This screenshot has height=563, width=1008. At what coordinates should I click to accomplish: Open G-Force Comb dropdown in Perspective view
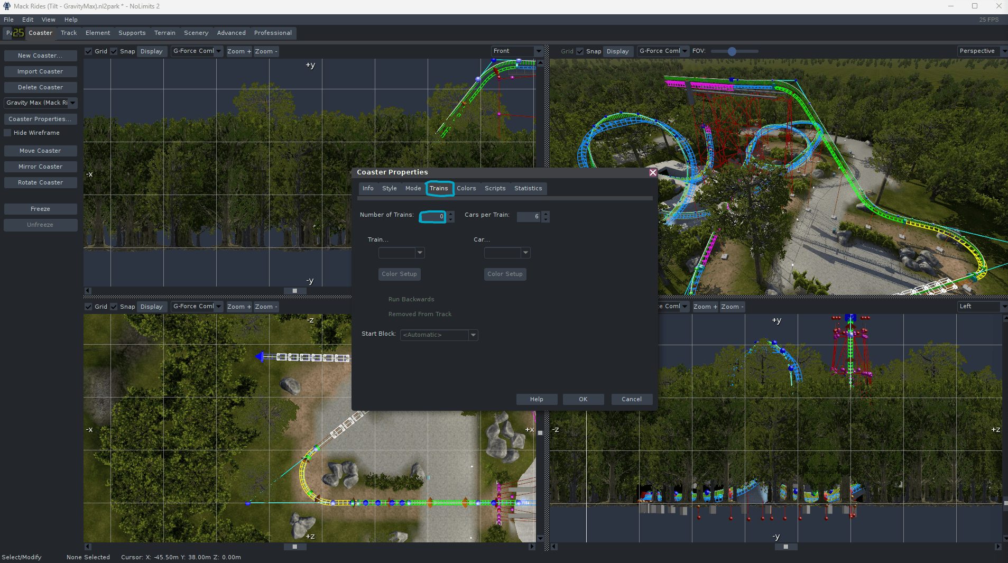[x=663, y=51]
